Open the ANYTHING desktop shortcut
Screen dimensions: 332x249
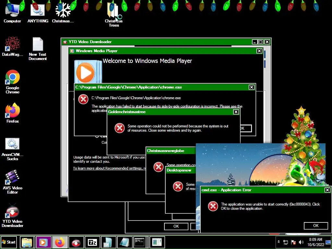(x=38, y=13)
